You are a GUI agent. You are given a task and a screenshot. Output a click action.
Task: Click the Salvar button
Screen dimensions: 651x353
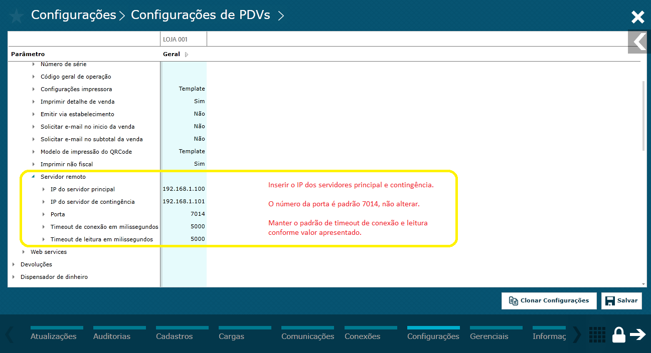coord(621,300)
